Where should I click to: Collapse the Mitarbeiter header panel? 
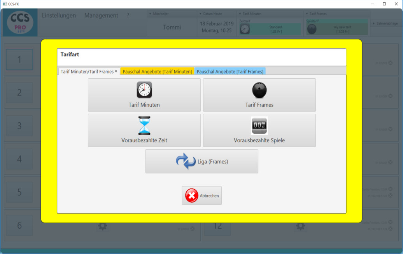coord(151,14)
